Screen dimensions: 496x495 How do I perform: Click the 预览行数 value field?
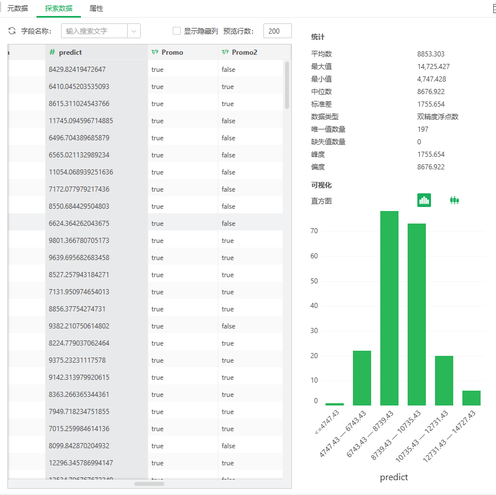coord(277,31)
